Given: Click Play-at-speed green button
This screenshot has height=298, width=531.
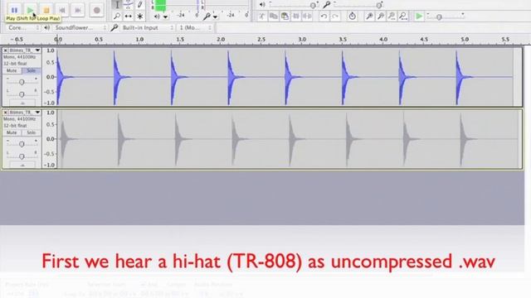Looking at the screenshot, I should tap(419, 16).
